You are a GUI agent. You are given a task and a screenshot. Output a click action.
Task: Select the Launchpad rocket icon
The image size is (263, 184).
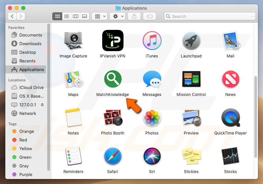191,41
